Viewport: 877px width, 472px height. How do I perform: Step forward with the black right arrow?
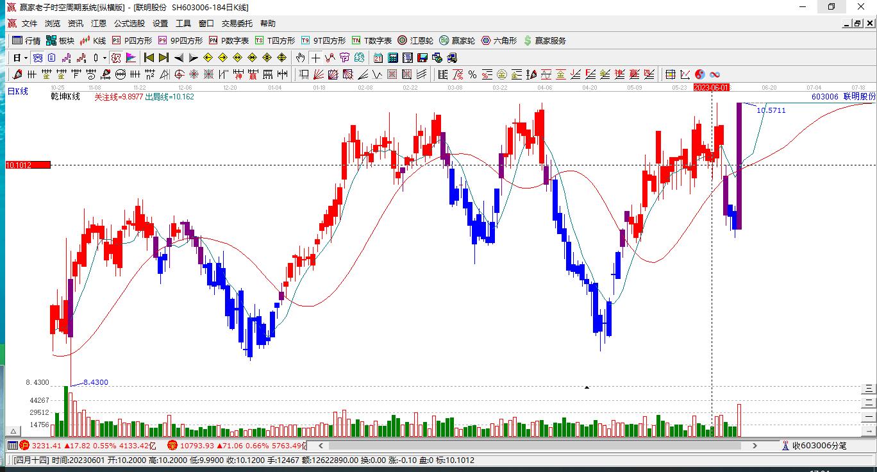(193, 58)
